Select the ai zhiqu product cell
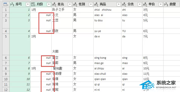Image resolution: width=180 pixels, height=92 pixels. [107, 68]
